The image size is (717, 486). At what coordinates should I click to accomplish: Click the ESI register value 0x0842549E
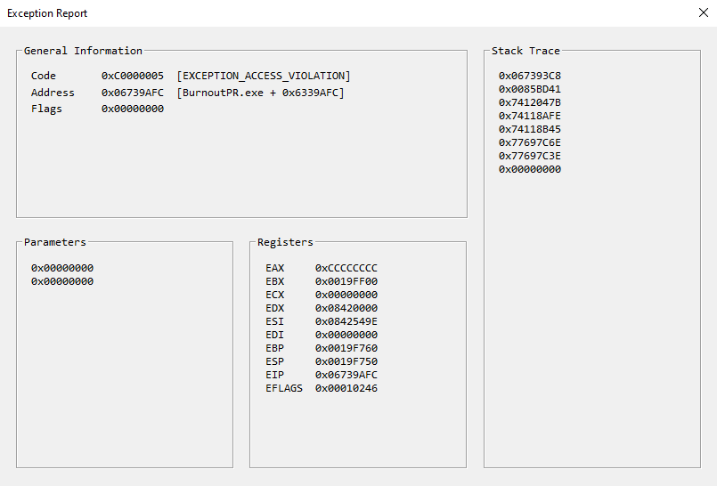(x=346, y=322)
